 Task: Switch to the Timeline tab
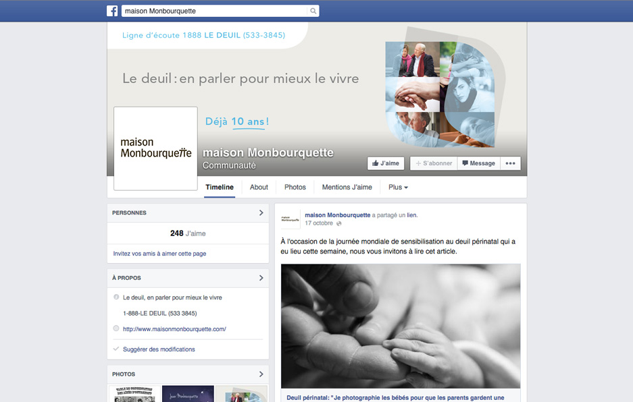pos(220,187)
